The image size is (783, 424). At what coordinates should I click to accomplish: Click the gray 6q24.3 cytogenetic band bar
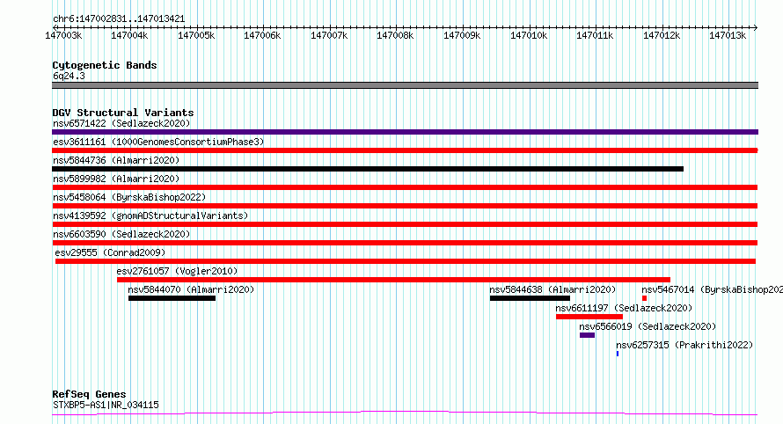tap(405, 85)
